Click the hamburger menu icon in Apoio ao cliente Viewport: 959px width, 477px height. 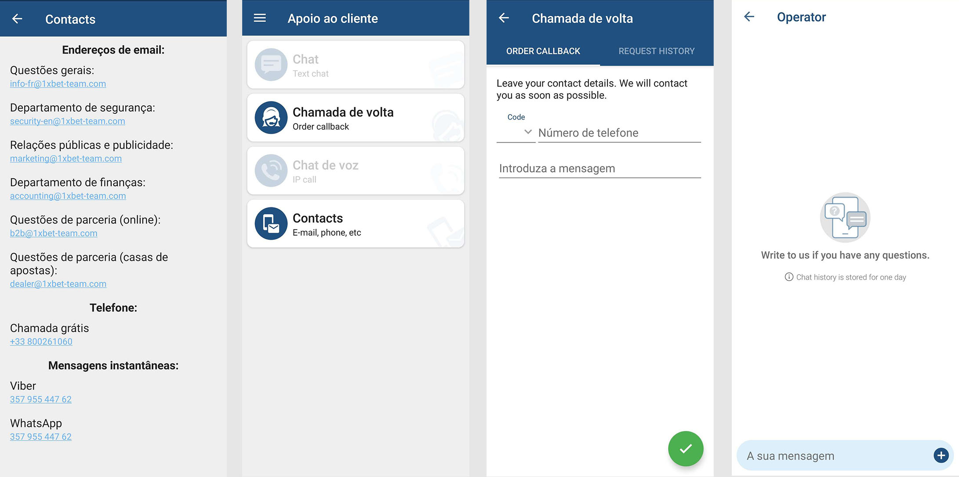(260, 18)
